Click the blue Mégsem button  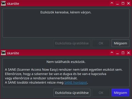[120, 93]
